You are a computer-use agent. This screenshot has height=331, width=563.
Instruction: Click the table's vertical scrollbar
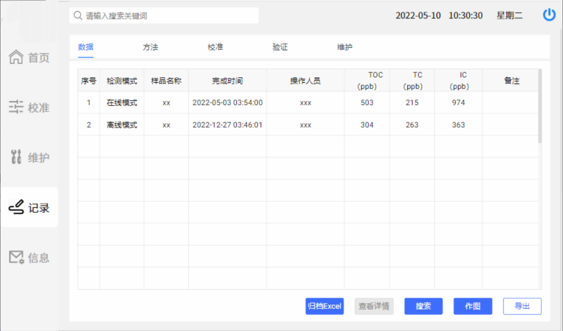click(540, 107)
